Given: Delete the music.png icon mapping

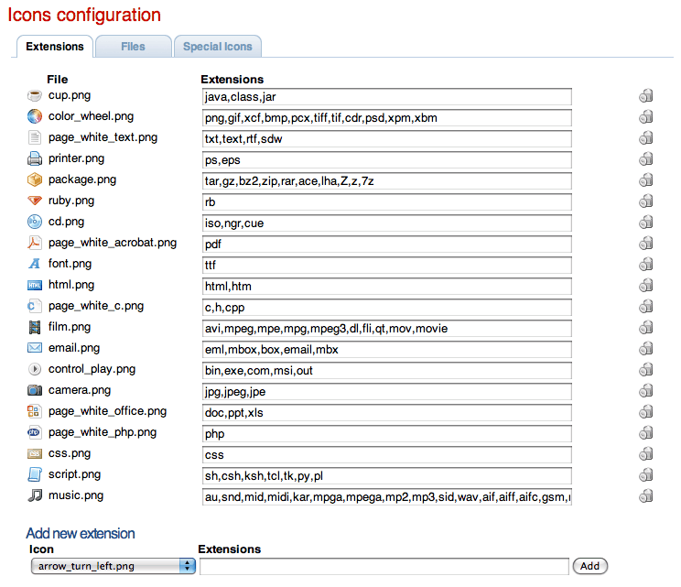Looking at the screenshot, I should [645, 496].
